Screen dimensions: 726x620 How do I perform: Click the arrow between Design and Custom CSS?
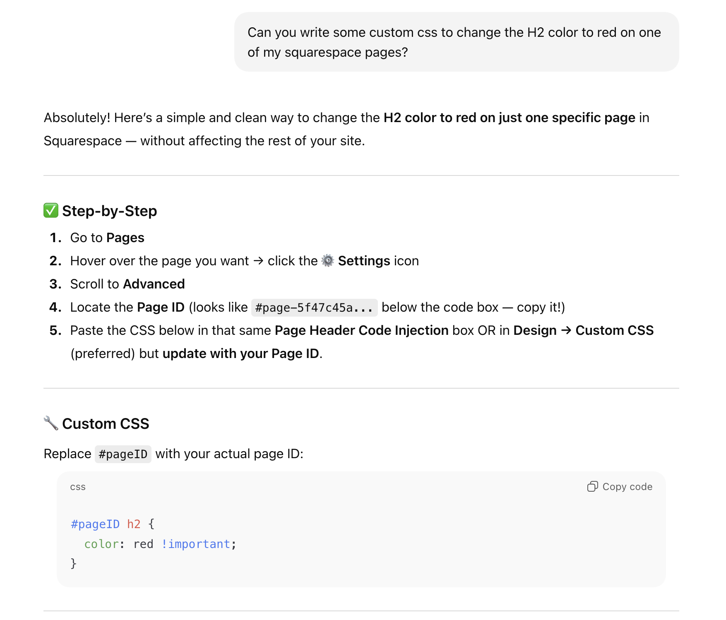566,330
